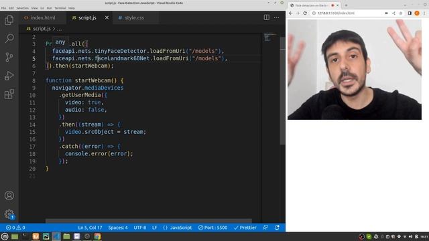Split the editor to the right

(x=267, y=17)
